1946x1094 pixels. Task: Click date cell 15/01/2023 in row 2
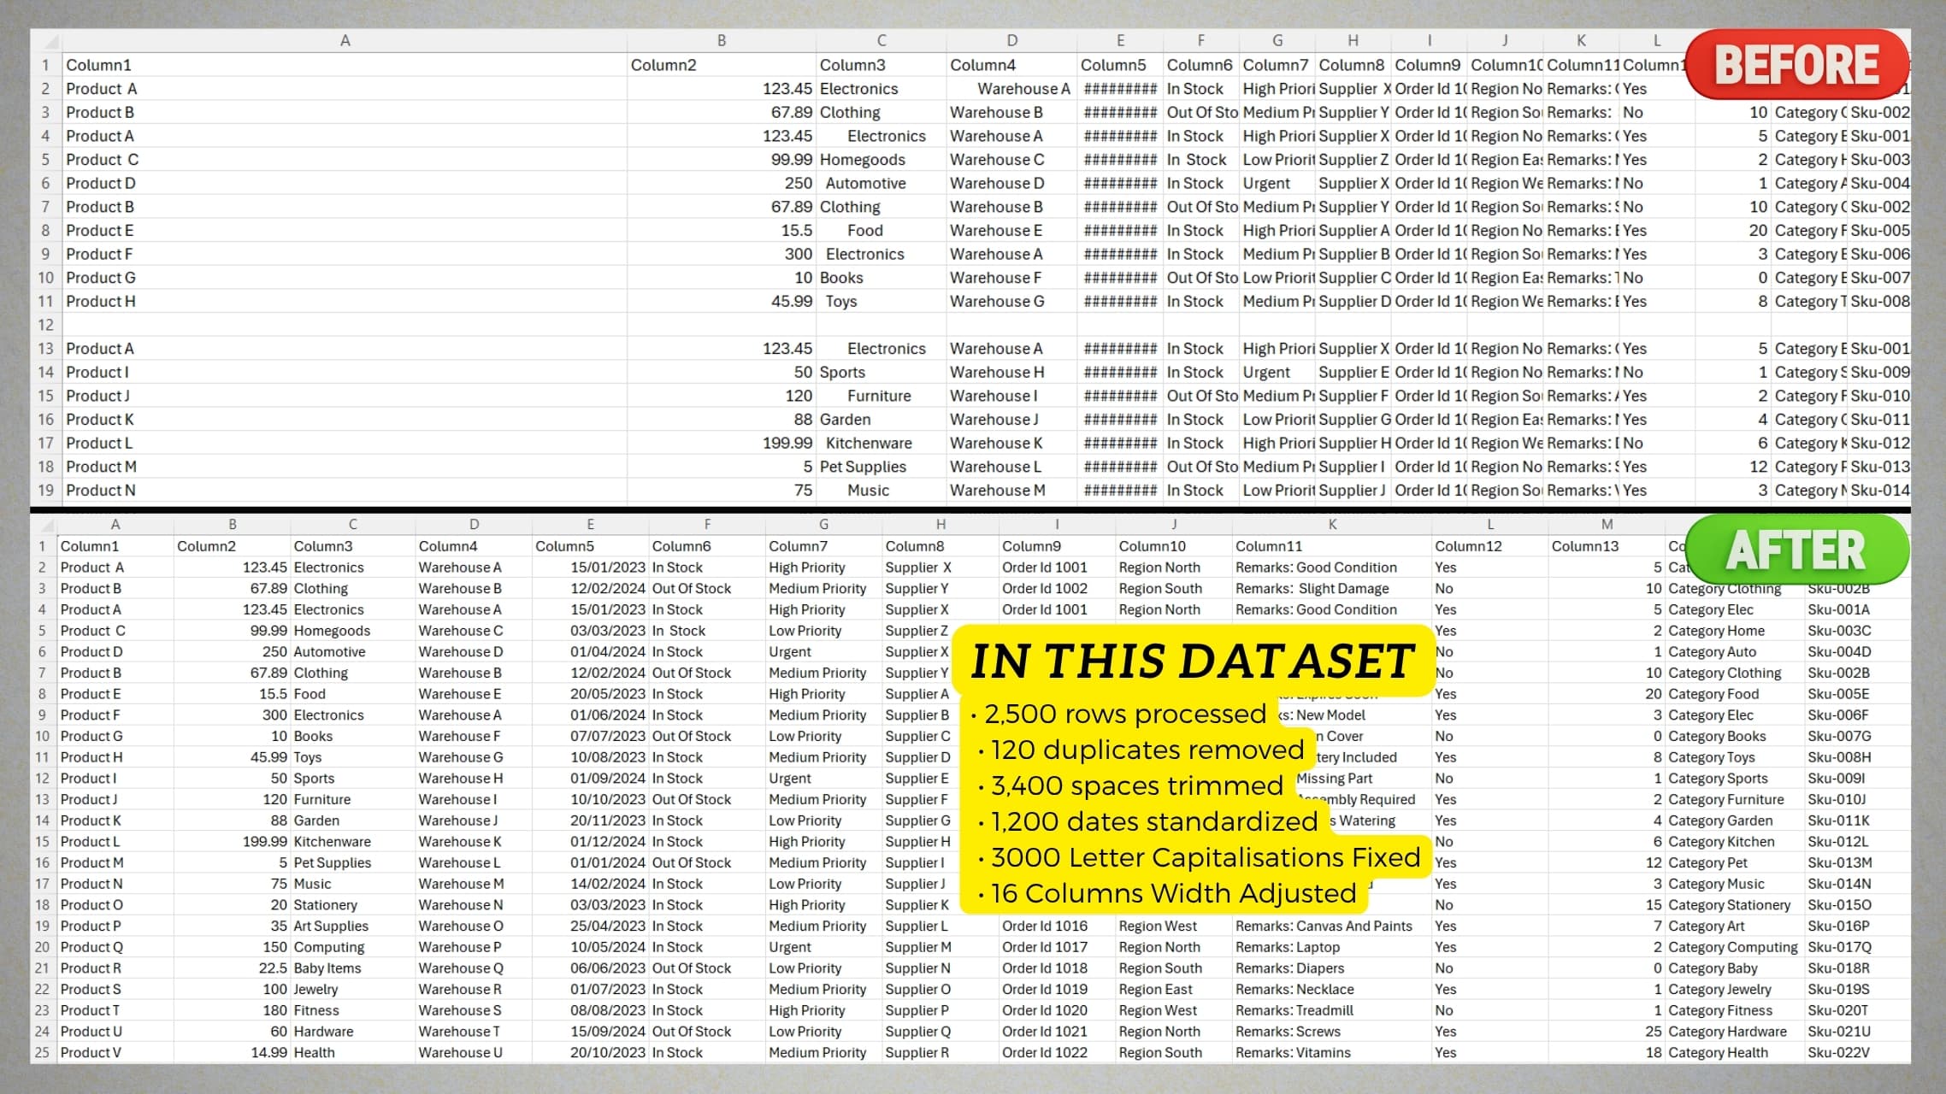(607, 568)
